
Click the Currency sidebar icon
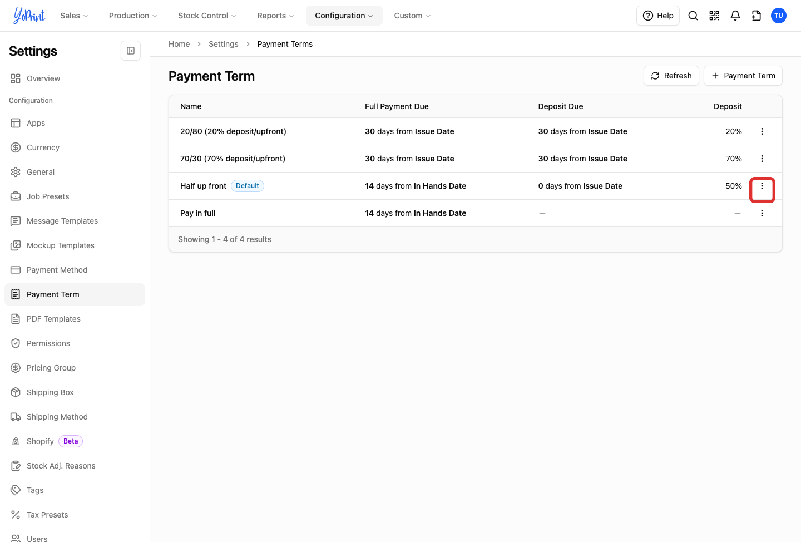(16, 147)
